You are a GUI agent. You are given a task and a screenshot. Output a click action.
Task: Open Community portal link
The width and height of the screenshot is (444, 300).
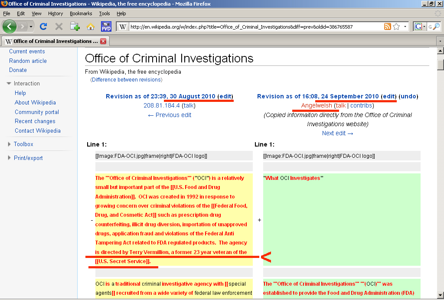(x=37, y=112)
